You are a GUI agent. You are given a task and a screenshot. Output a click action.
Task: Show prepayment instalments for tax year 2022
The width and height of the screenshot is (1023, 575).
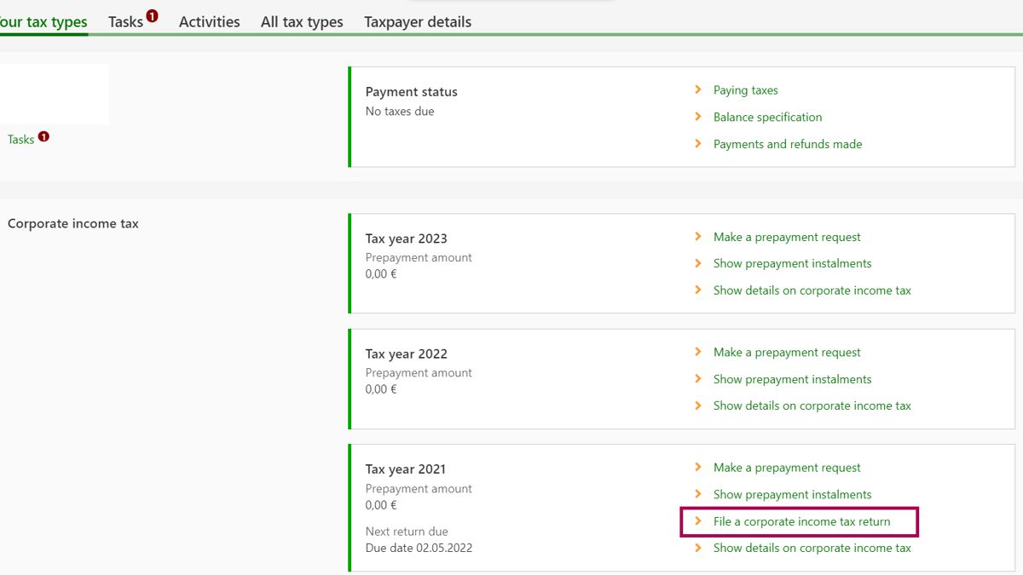[x=792, y=380]
